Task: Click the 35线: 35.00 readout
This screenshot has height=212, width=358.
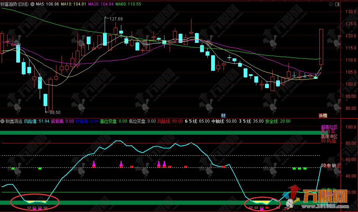Action: point(251,121)
